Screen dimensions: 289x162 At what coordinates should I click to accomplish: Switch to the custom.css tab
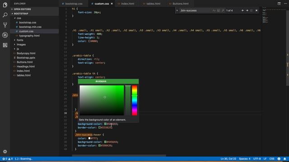pos(102,4)
